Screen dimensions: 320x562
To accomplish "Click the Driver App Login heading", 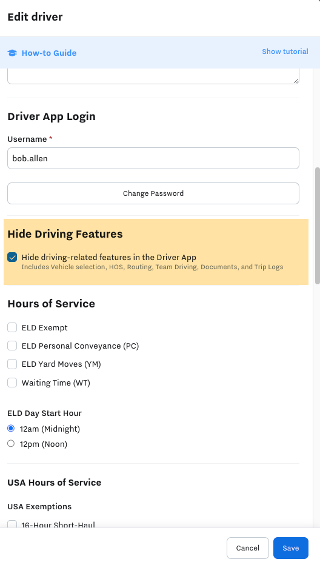I will [x=52, y=116].
